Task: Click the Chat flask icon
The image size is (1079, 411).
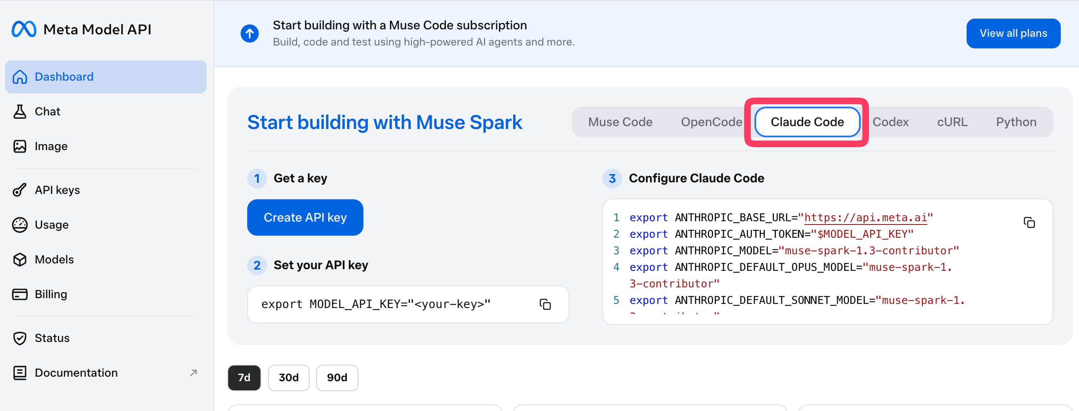Action: tap(20, 112)
